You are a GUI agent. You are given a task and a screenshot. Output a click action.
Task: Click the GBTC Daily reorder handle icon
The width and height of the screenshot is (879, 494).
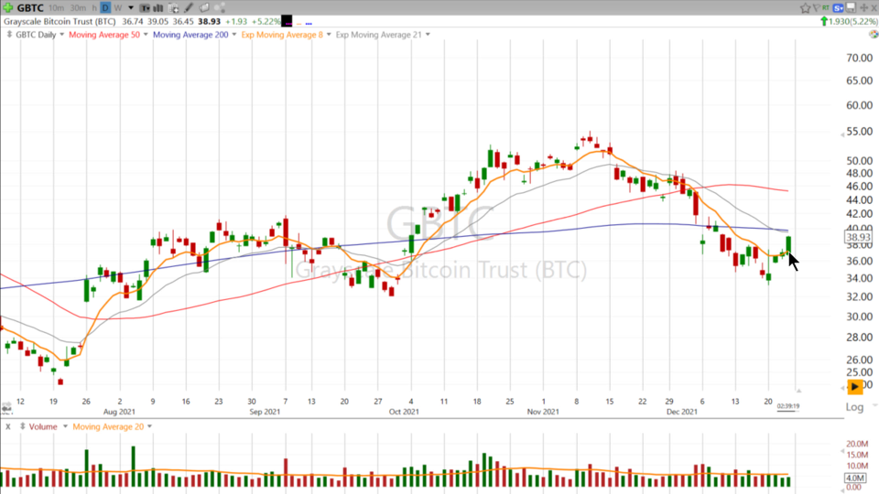[9, 35]
